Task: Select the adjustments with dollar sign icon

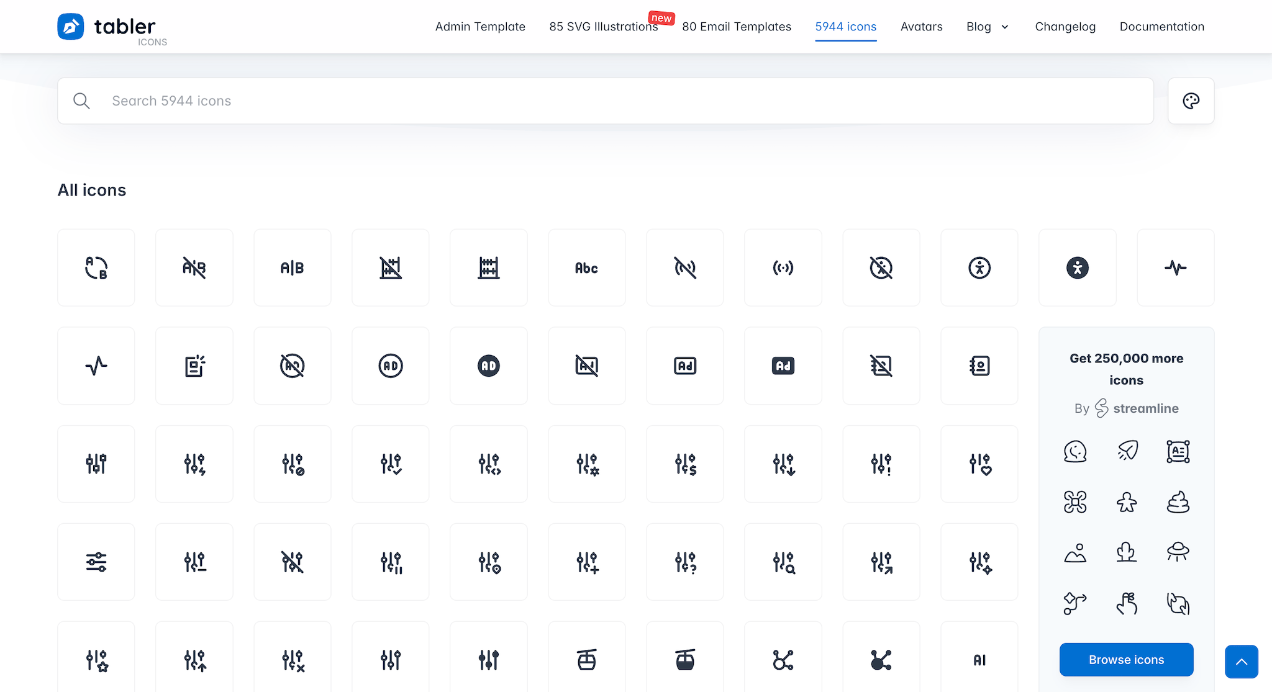Action: coord(685,464)
